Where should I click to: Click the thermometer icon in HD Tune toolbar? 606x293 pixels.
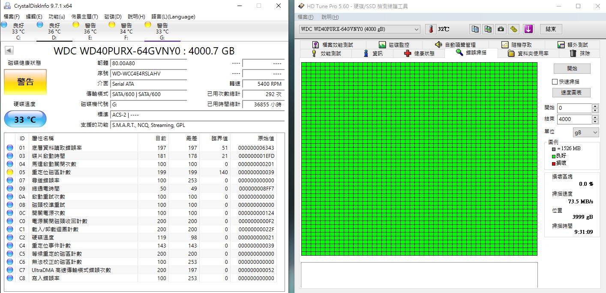tap(430, 29)
